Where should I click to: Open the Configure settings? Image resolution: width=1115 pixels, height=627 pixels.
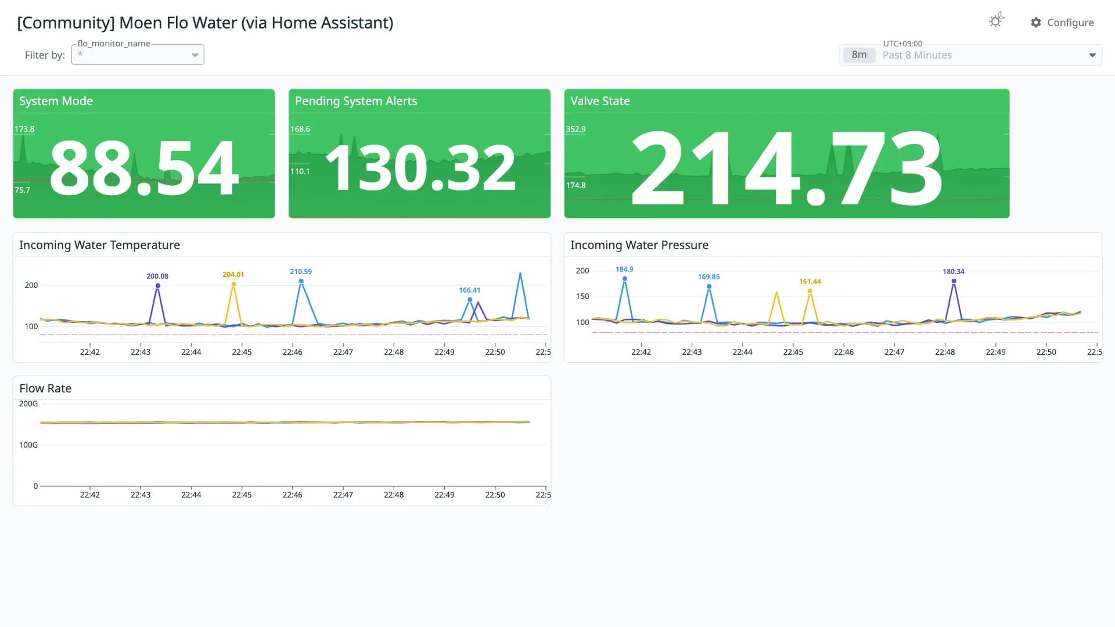click(x=1063, y=23)
